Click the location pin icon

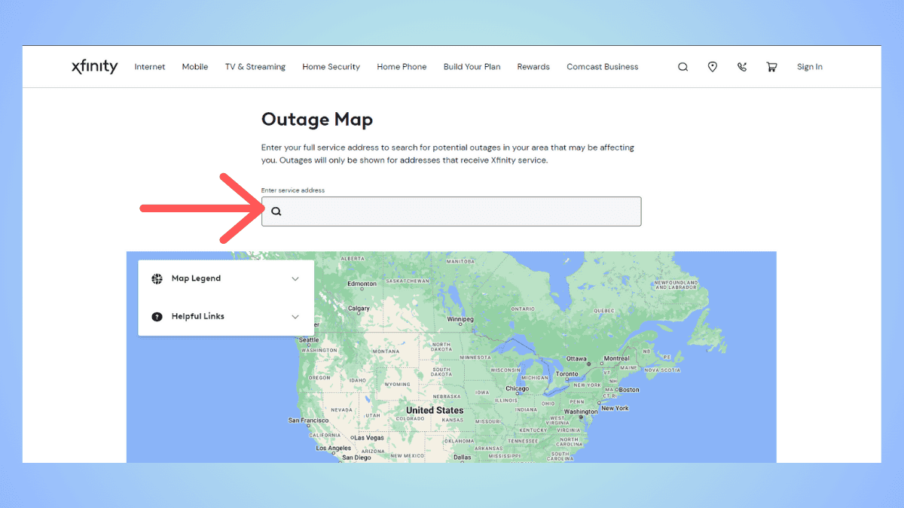click(x=712, y=66)
